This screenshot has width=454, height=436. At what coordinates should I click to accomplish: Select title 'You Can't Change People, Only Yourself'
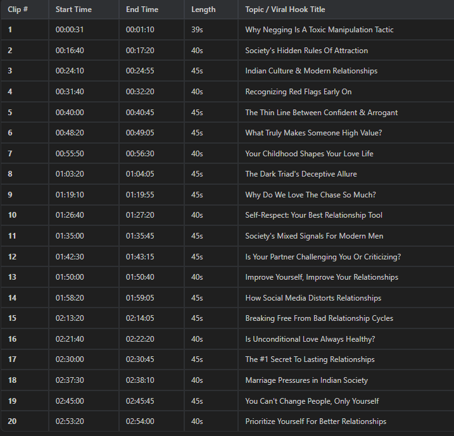[x=312, y=401]
